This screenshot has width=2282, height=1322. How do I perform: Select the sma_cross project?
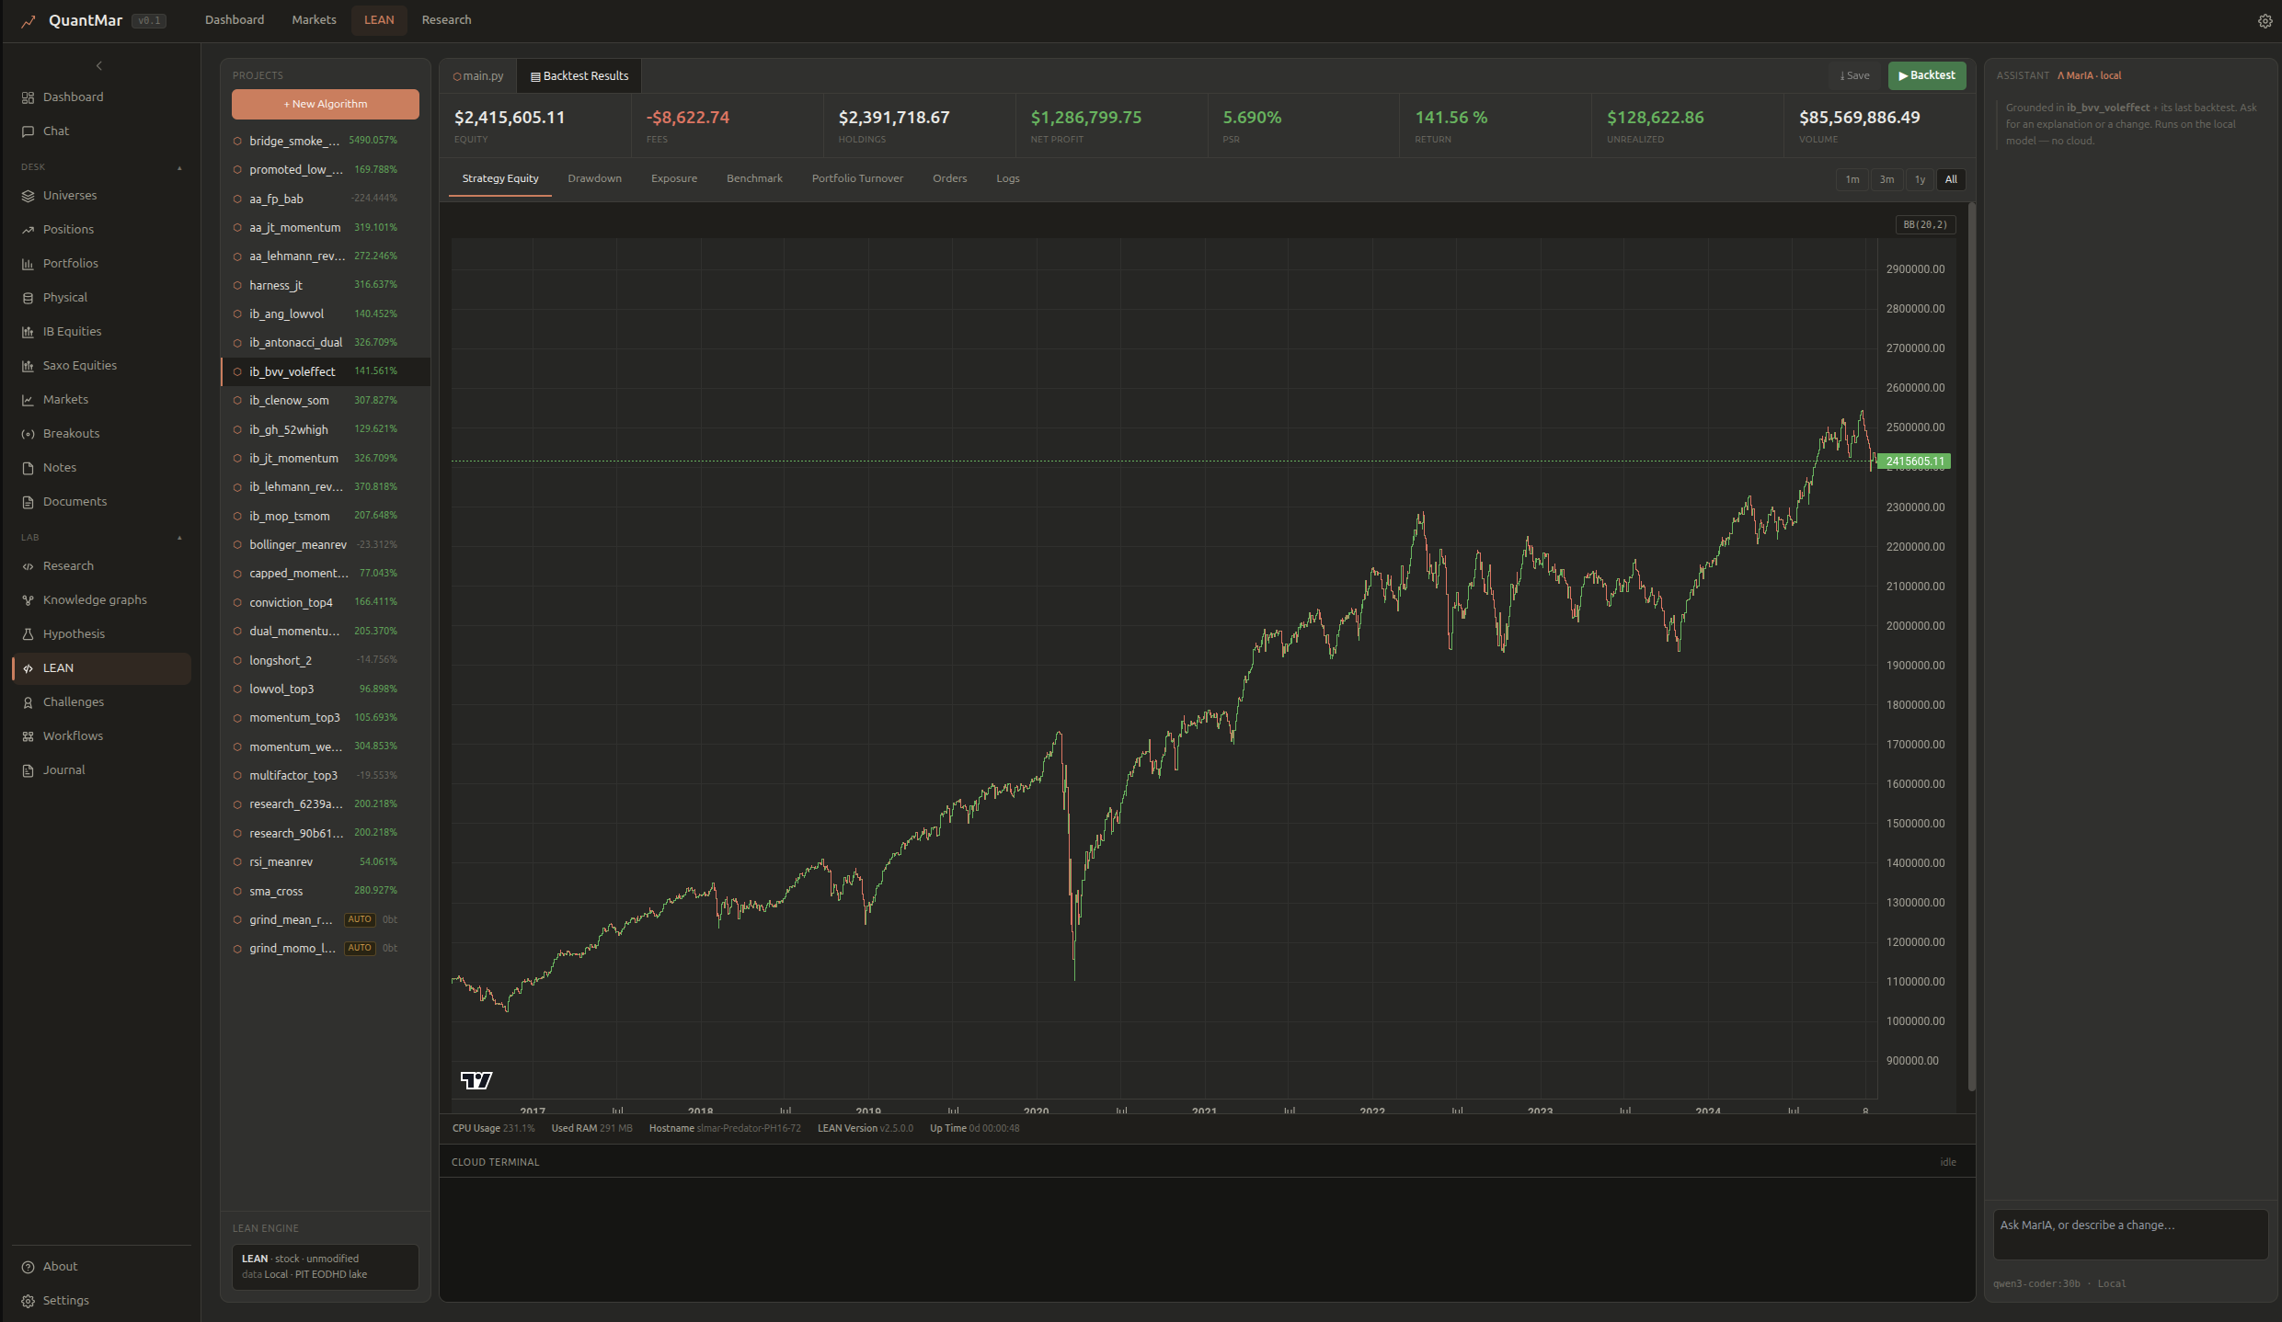(x=325, y=891)
